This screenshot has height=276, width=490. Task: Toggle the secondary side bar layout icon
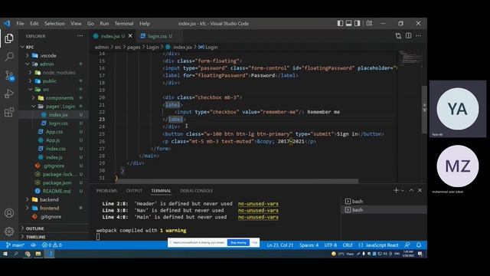[358, 23]
